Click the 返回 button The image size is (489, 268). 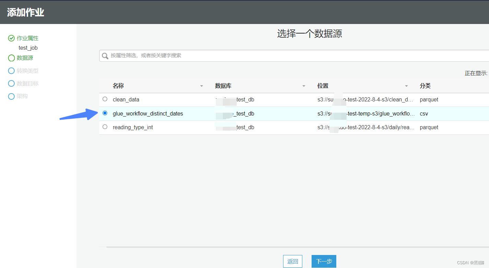293,261
